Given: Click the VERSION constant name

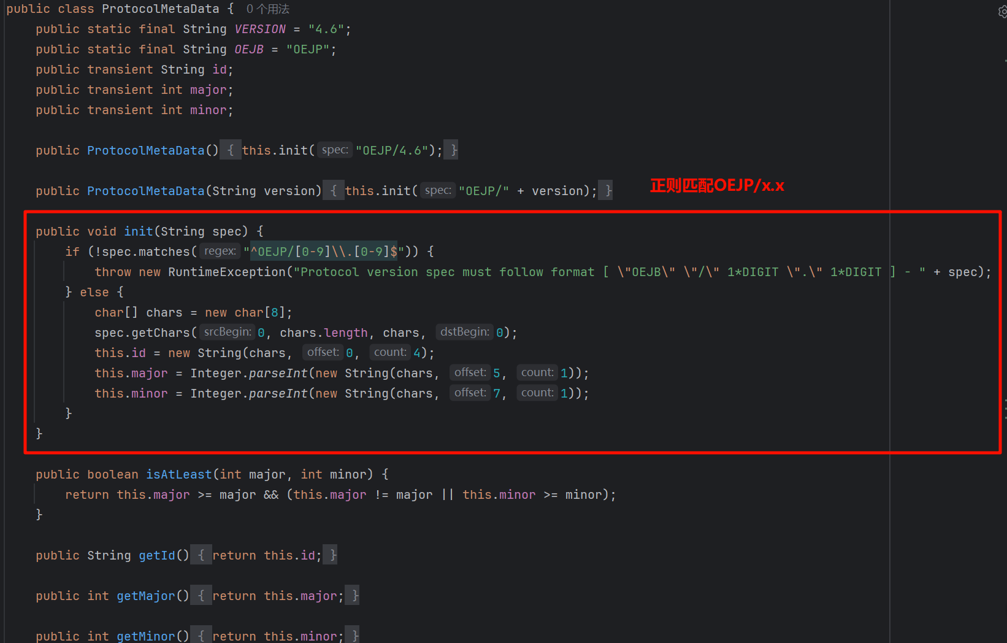Looking at the screenshot, I should point(260,29).
